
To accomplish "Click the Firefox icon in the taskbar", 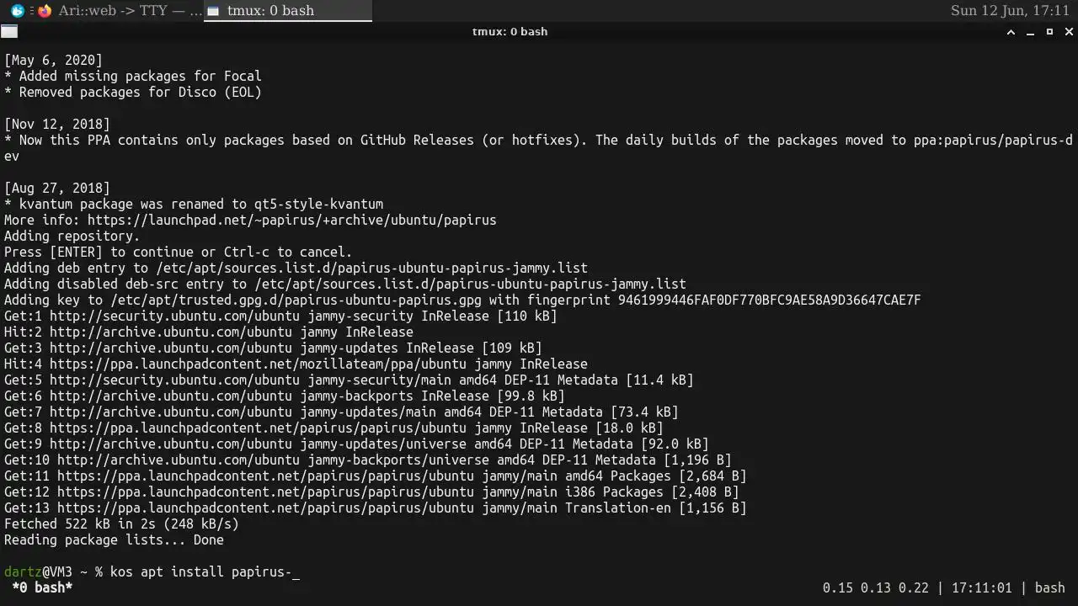I will (45, 11).
